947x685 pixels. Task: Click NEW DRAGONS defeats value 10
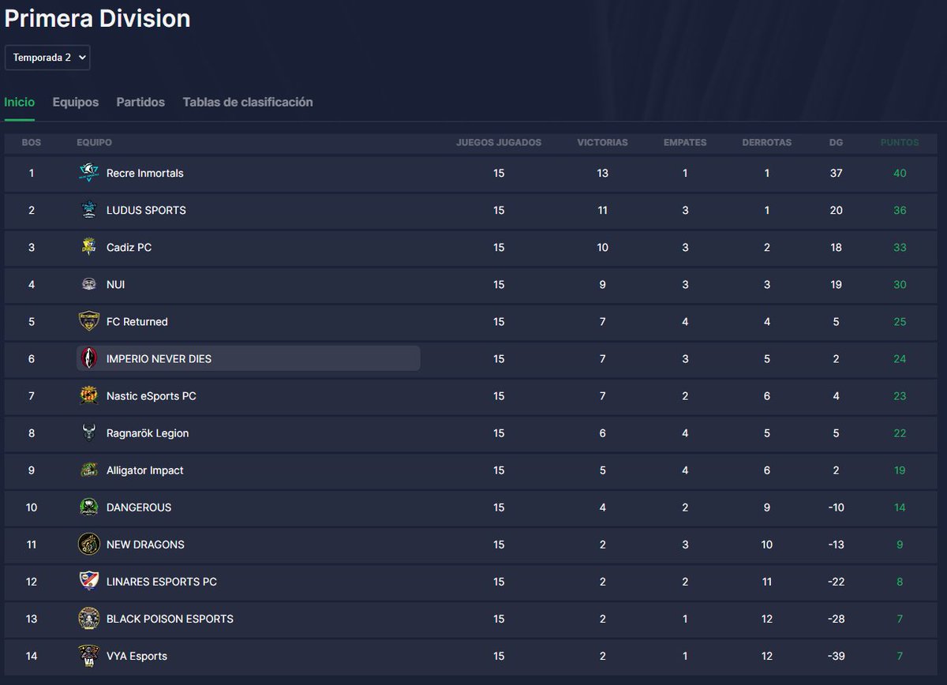[x=766, y=544]
